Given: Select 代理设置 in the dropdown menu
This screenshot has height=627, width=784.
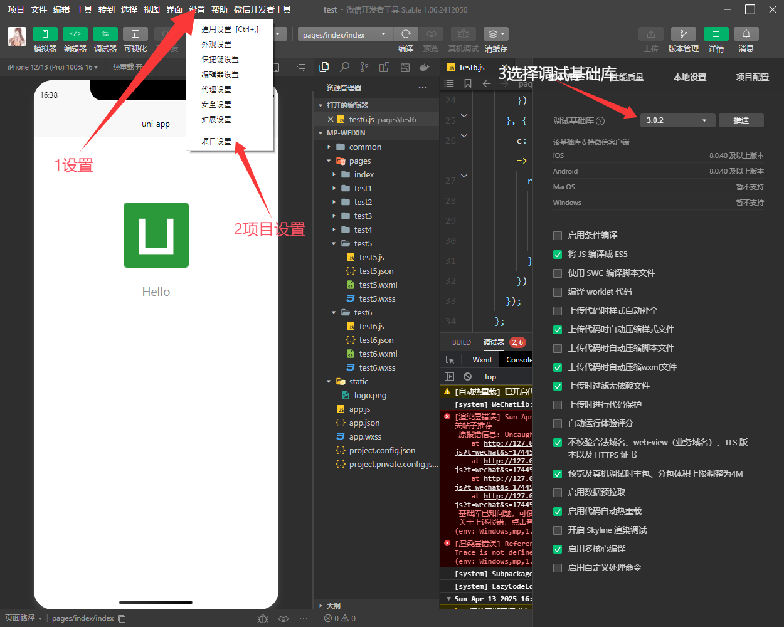Looking at the screenshot, I should coord(216,90).
